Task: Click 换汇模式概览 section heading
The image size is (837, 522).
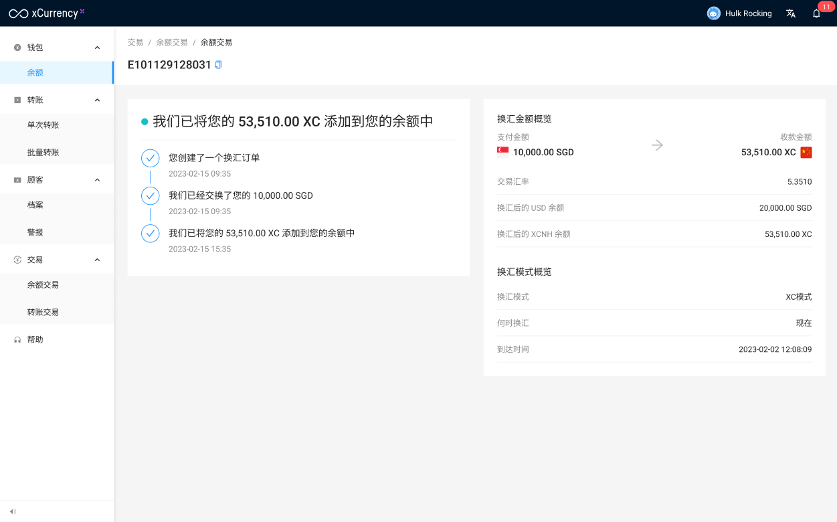Action: pyautogui.click(x=525, y=272)
